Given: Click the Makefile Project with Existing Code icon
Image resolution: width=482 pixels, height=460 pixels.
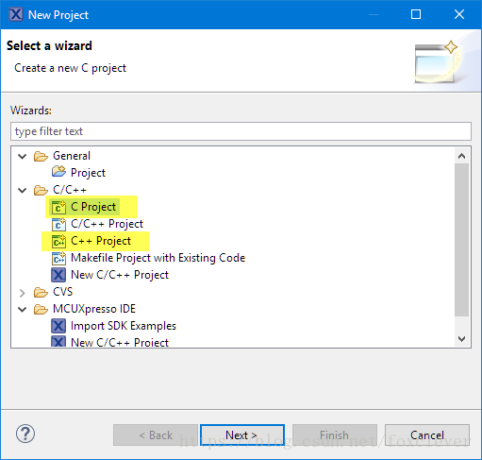Looking at the screenshot, I should (x=58, y=258).
